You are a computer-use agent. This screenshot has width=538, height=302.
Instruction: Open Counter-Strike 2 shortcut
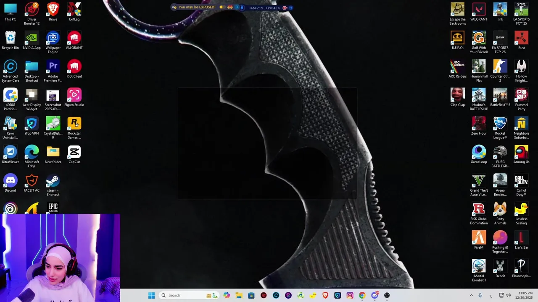point(500,71)
